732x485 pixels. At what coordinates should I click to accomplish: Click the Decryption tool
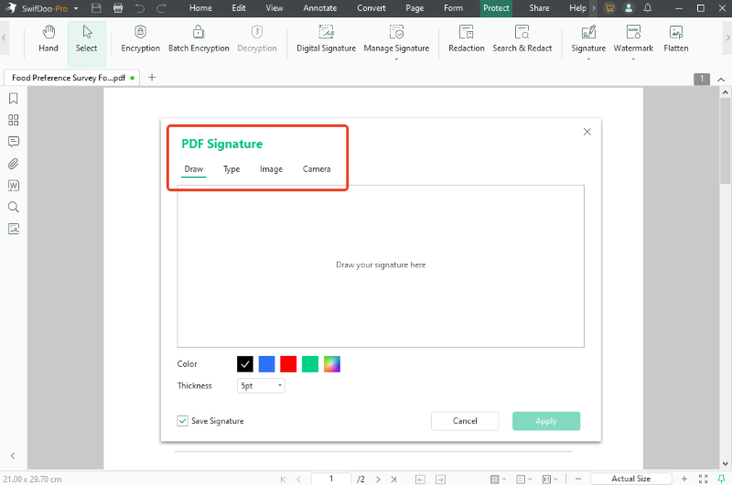tap(257, 39)
